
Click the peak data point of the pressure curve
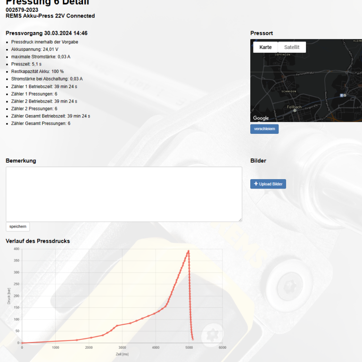[189, 251]
